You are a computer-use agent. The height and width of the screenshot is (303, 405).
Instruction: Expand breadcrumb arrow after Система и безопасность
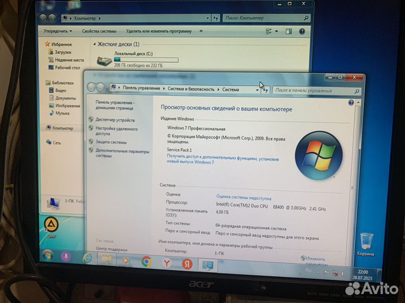click(218, 89)
